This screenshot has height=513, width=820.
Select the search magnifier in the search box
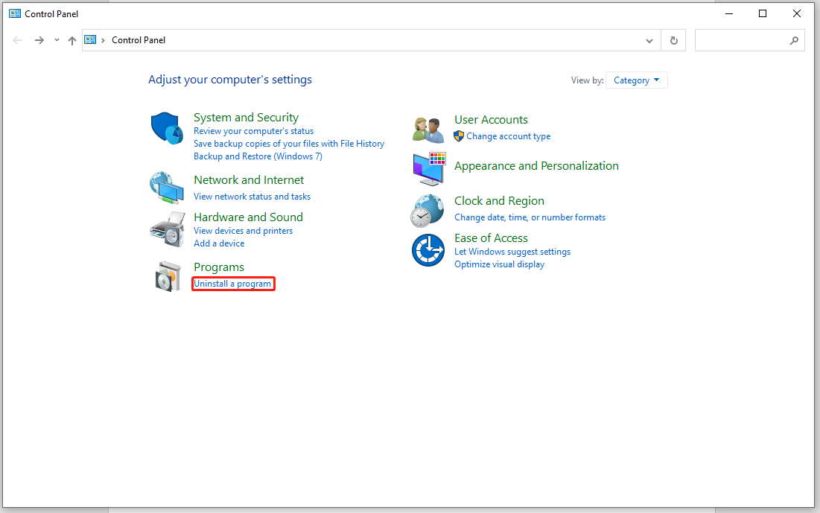(x=793, y=40)
